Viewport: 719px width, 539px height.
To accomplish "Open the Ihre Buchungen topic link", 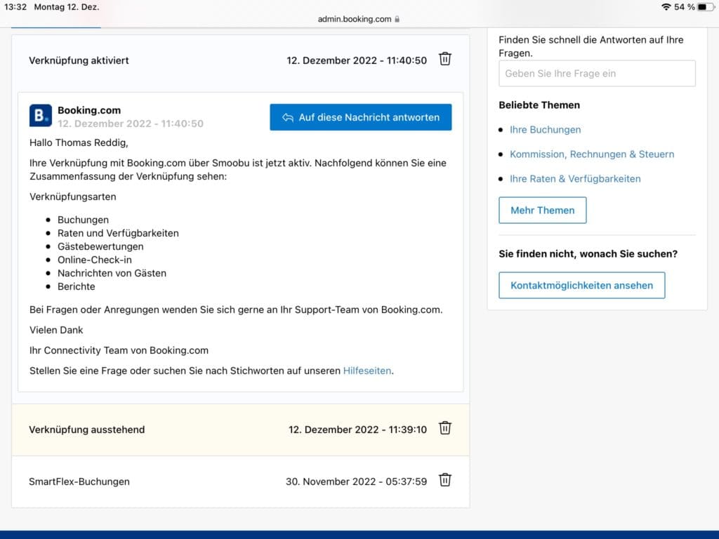I will 545,130.
